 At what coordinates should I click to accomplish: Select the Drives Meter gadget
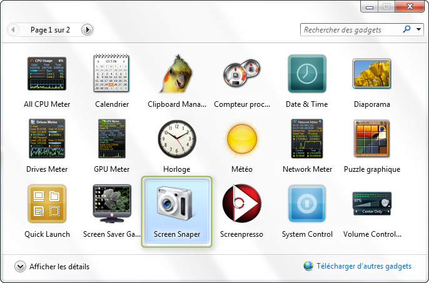(x=47, y=139)
